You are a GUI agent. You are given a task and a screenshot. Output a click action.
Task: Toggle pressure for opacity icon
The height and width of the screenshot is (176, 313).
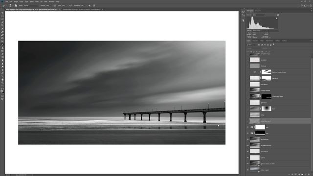pyautogui.click(x=55, y=5)
